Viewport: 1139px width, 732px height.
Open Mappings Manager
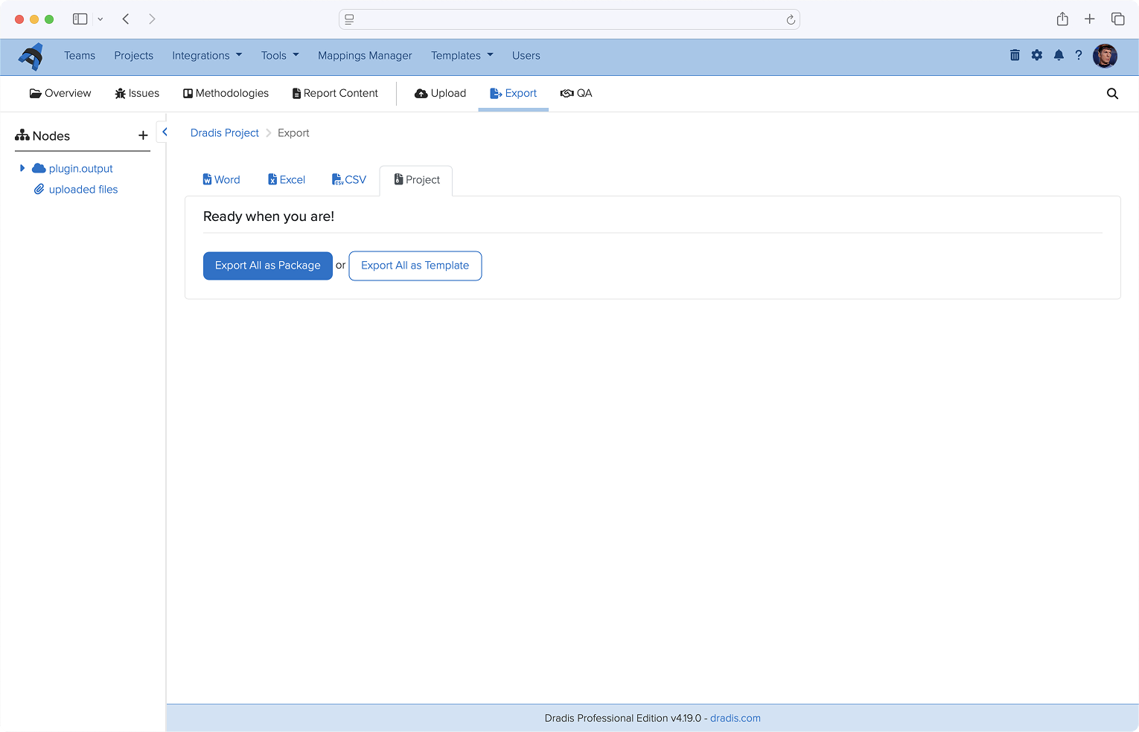pyautogui.click(x=365, y=56)
